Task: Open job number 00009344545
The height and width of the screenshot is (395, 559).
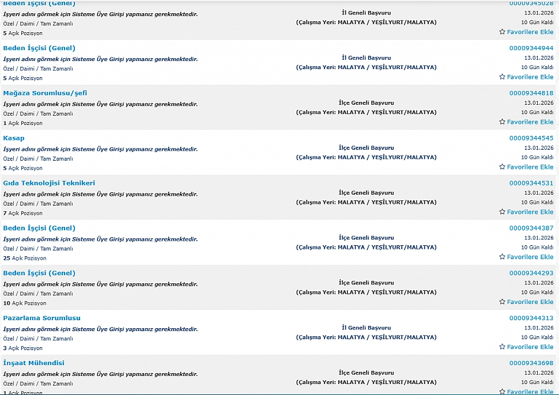Action: pyautogui.click(x=531, y=138)
